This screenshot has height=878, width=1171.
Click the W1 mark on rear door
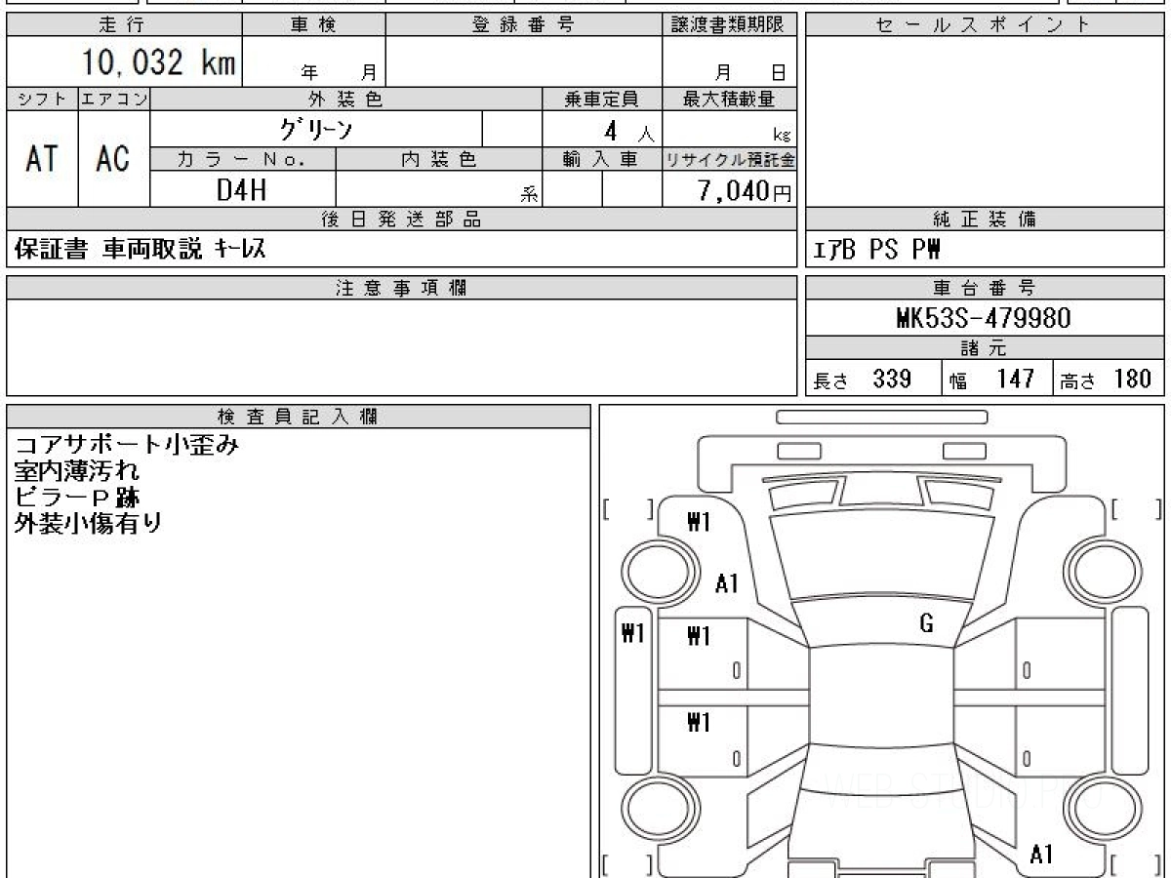[699, 722]
